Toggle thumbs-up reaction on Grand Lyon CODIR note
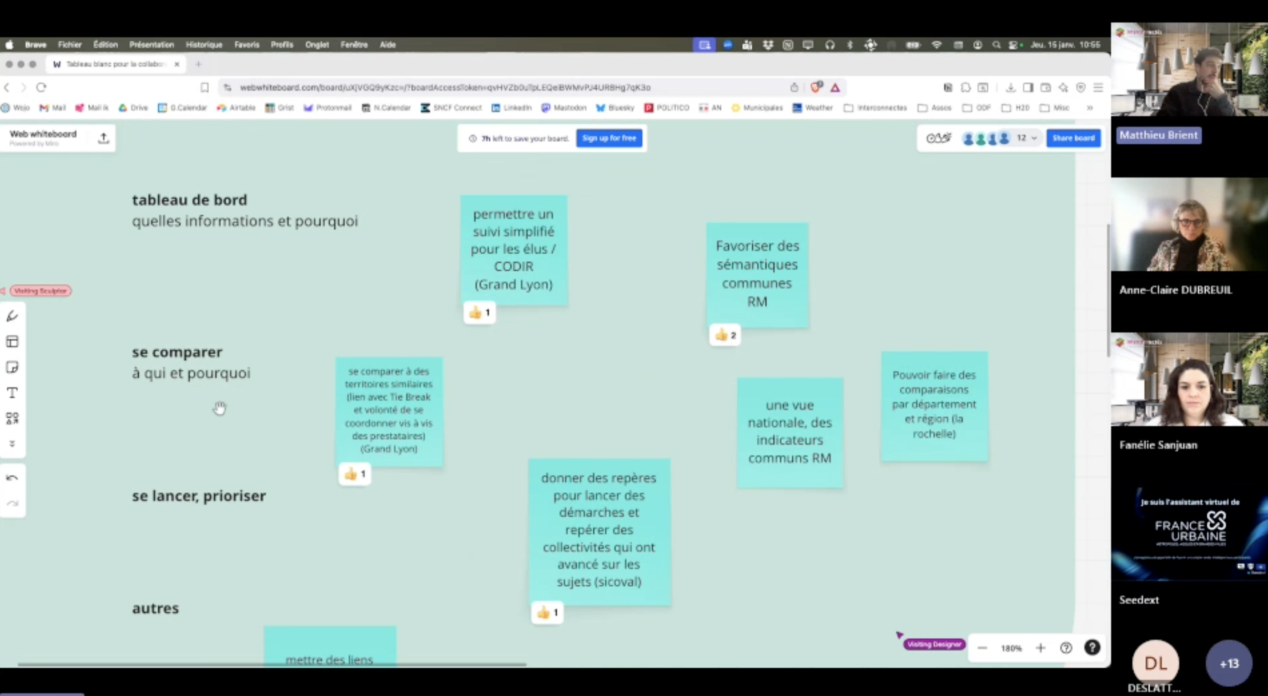1268x696 pixels. pyautogui.click(x=479, y=313)
